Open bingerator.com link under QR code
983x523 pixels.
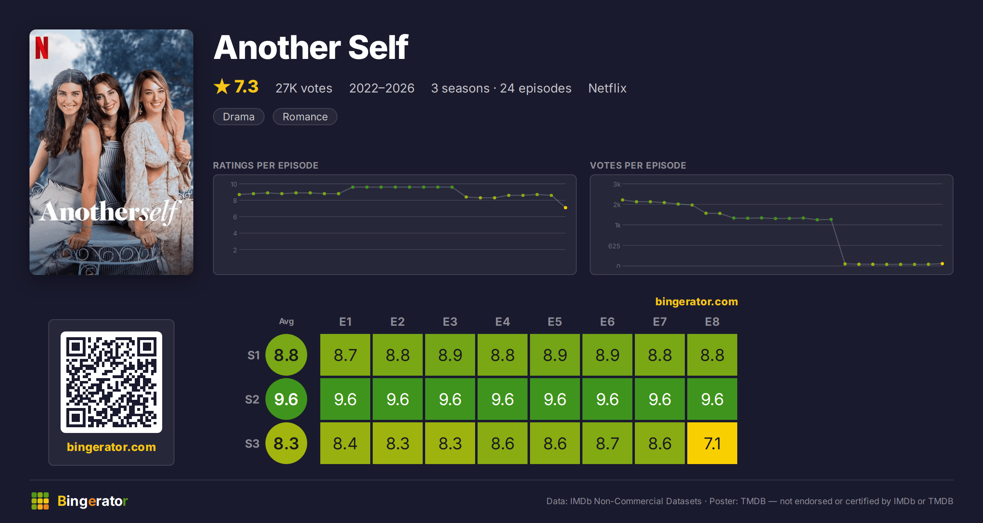(111, 447)
